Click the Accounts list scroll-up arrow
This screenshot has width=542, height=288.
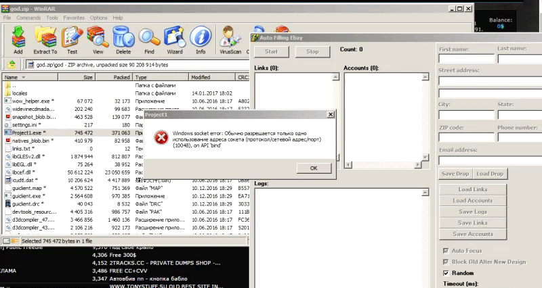point(425,77)
